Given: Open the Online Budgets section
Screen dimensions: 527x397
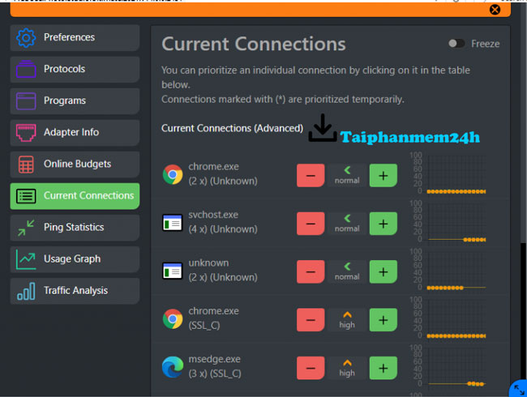Looking at the screenshot, I should (x=75, y=164).
